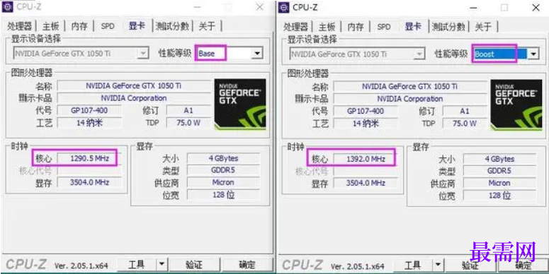The width and height of the screenshot is (549, 274).
Task: Open 测试分数 tab in left window
Action: click(x=172, y=26)
